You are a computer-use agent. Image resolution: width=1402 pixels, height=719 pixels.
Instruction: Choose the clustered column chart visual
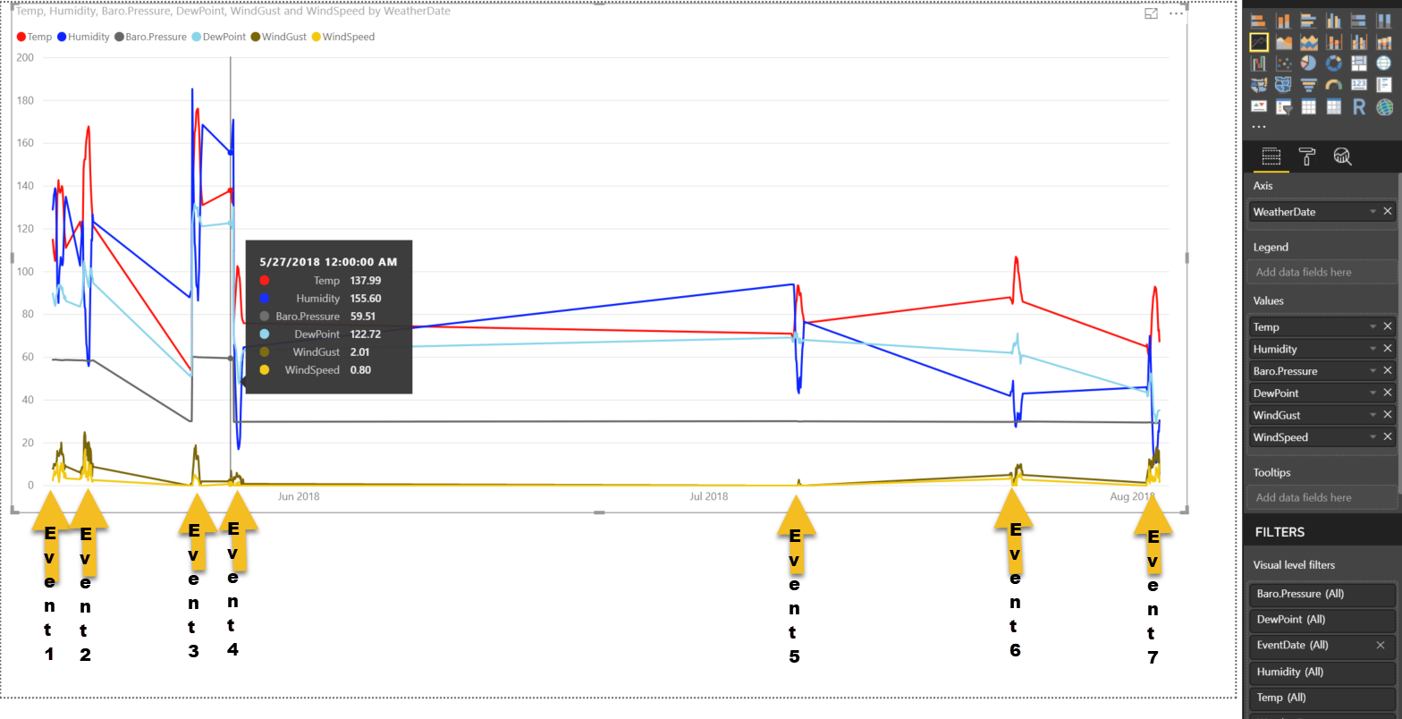coord(1334,21)
